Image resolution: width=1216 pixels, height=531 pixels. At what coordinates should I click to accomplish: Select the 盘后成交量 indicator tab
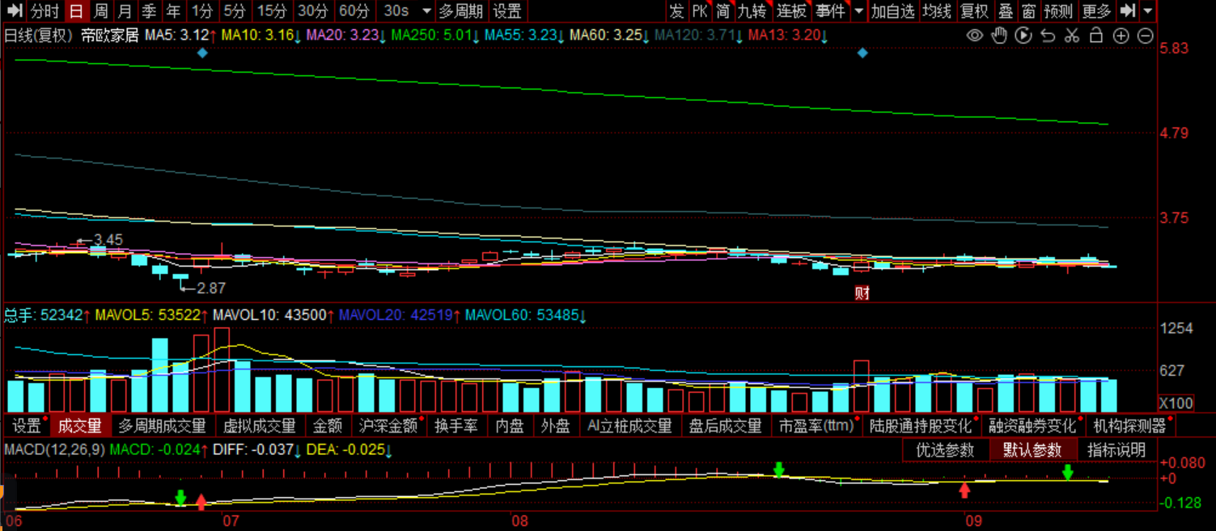click(725, 425)
